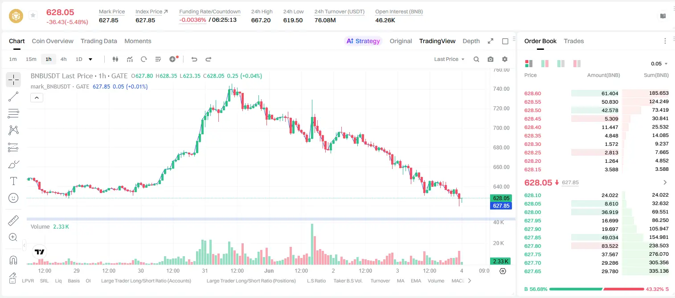The image size is (675, 298).
Task: Click the undo arrow in chart toolbar
Action: (x=194, y=59)
